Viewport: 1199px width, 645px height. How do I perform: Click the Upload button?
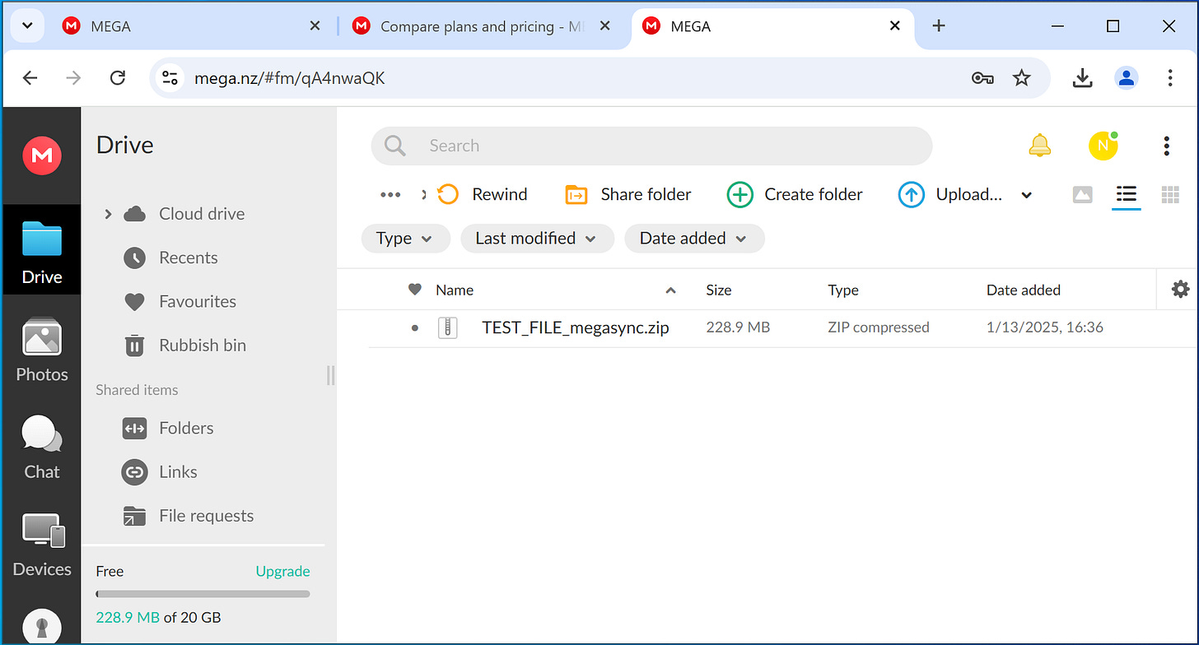click(949, 194)
